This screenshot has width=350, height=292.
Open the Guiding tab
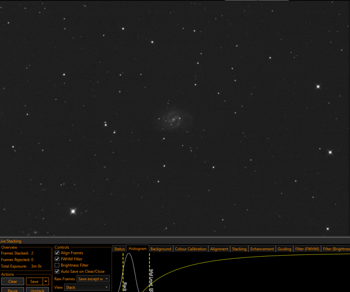[284, 249]
